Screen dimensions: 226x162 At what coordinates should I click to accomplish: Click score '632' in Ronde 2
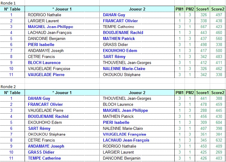pyautogui.click(x=219, y=140)
